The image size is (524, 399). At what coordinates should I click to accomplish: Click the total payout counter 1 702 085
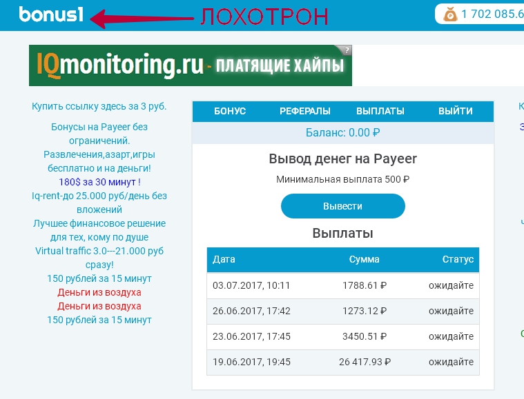(492, 14)
